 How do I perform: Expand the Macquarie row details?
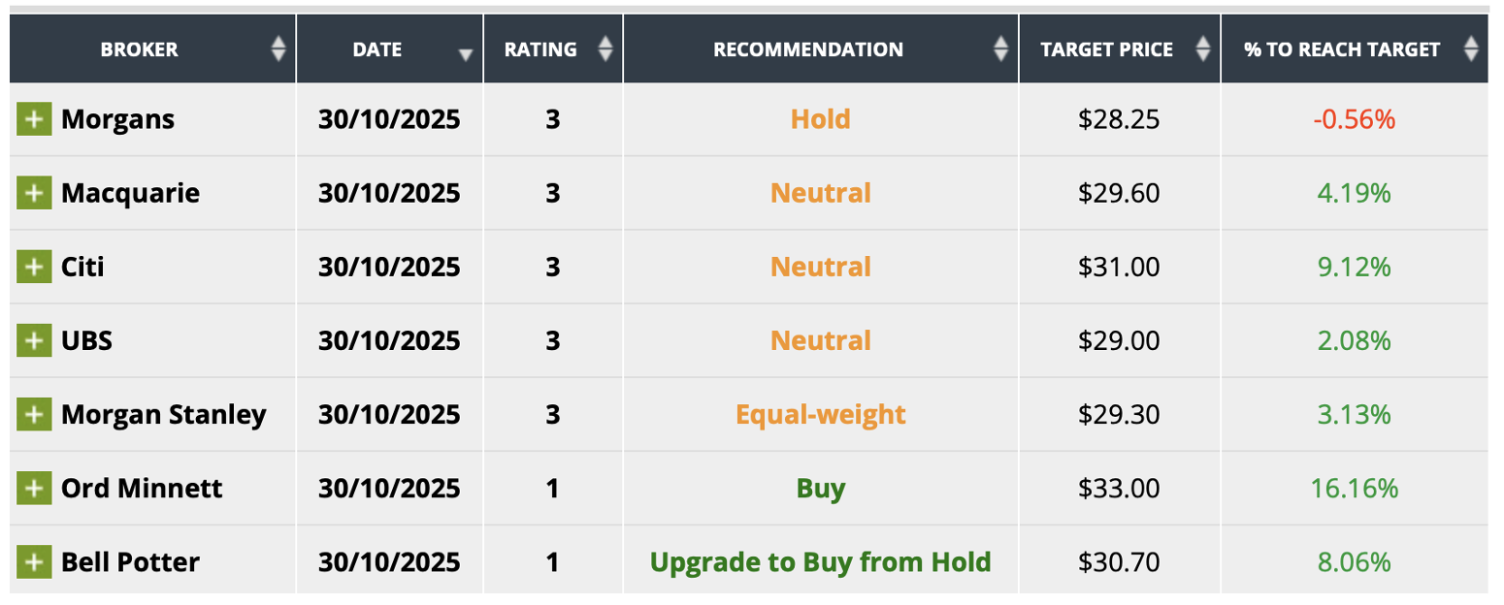34,193
